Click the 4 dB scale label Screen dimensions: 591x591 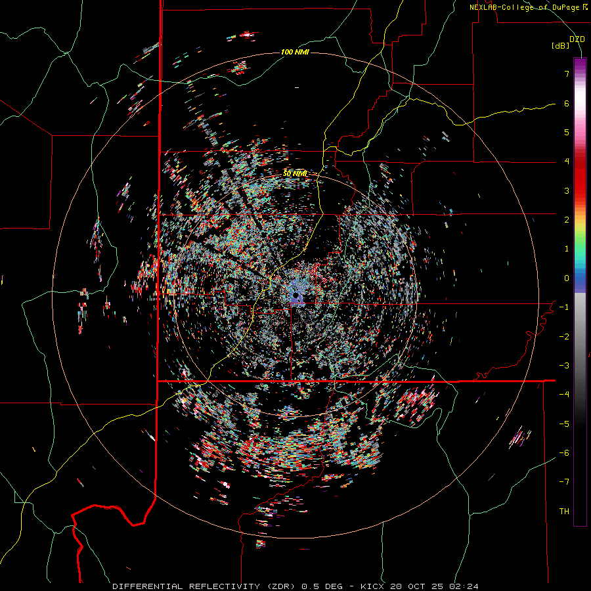567,162
